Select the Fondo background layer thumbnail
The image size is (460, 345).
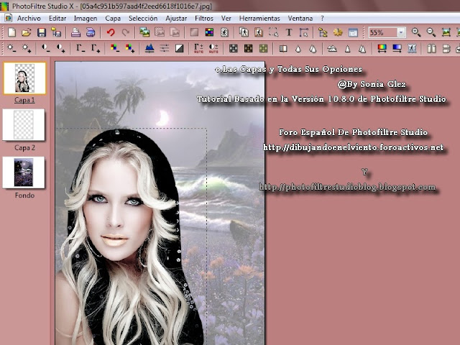tap(24, 172)
